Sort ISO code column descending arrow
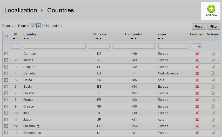 click(x=97, y=39)
